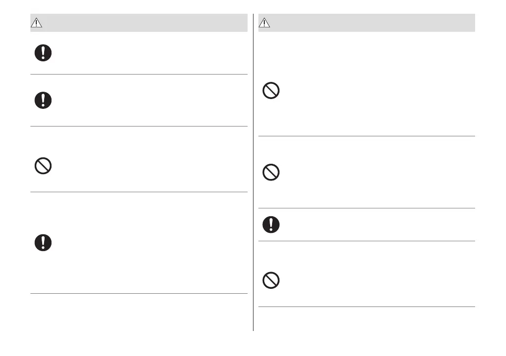Click the topmost prohibition icon in right column
Viewport: 506px width, 356px height.
[x=271, y=92]
